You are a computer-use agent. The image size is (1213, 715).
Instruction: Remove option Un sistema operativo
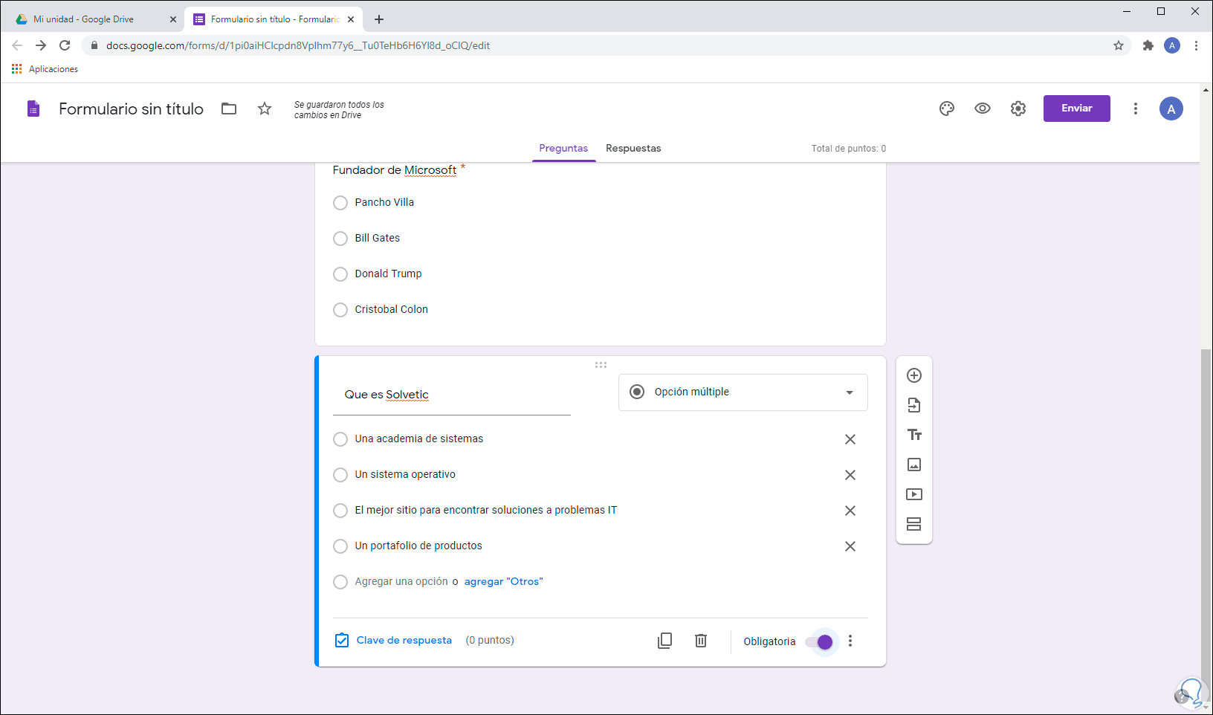pyautogui.click(x=850, y=475)
